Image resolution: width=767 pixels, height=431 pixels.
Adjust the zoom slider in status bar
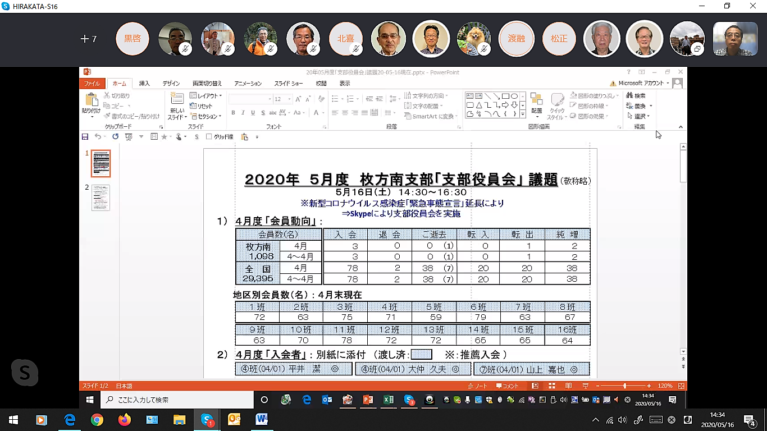pyautogui.click(x=624, y=386)
